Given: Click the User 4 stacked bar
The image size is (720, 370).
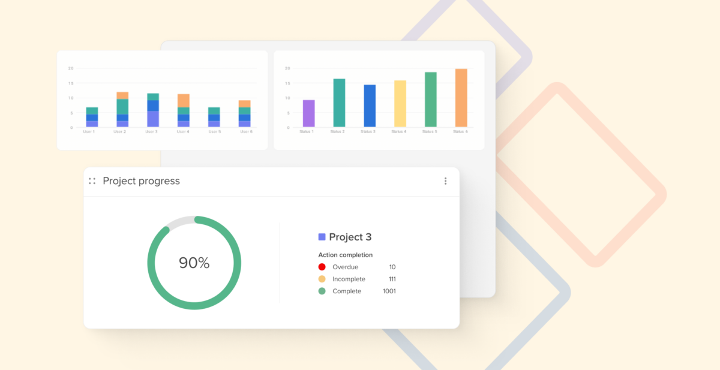Looking at the screenshot, I should coord(183,111).
